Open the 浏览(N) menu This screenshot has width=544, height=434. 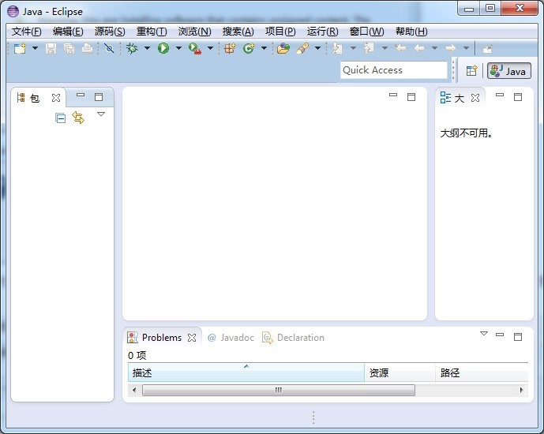pyautogui.click(x=195, y=32)
